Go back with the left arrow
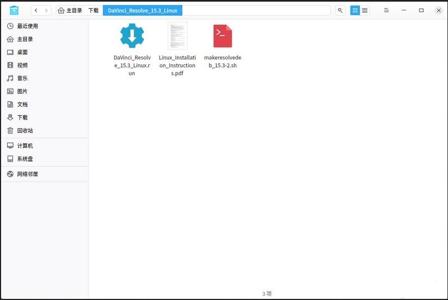The width and height of the screenshot is (448, 300). [x=36, y=10]
